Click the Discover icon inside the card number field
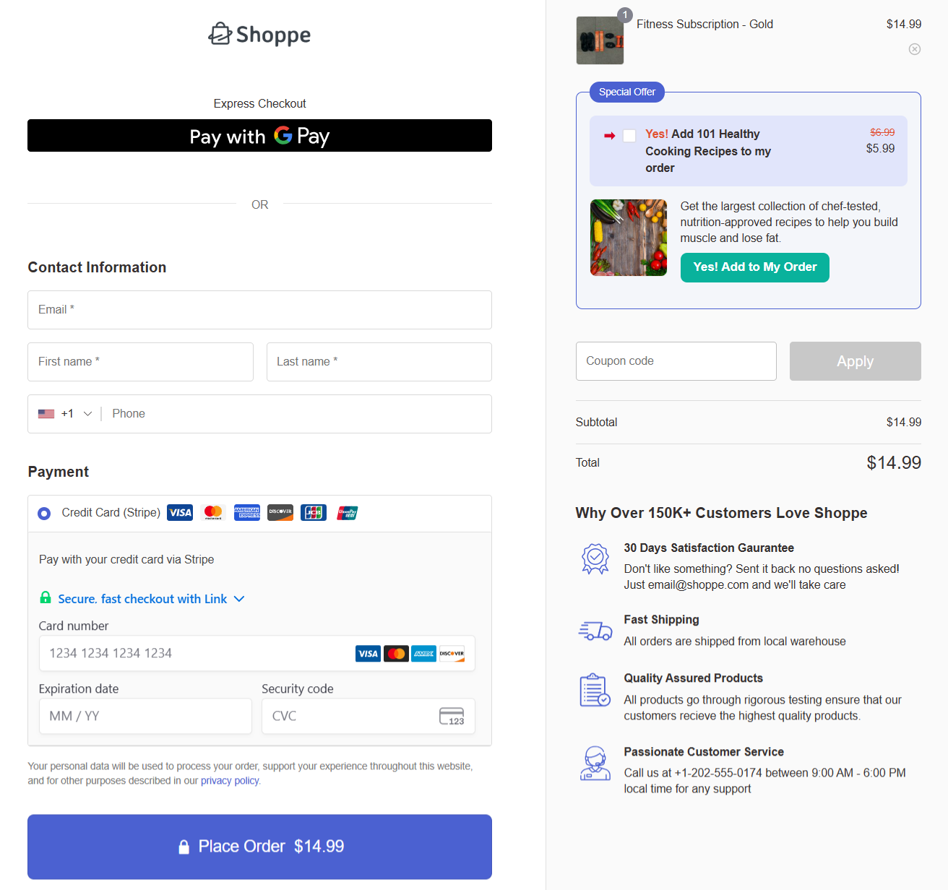This screenshot has height=890, width=948. point(452,653)
